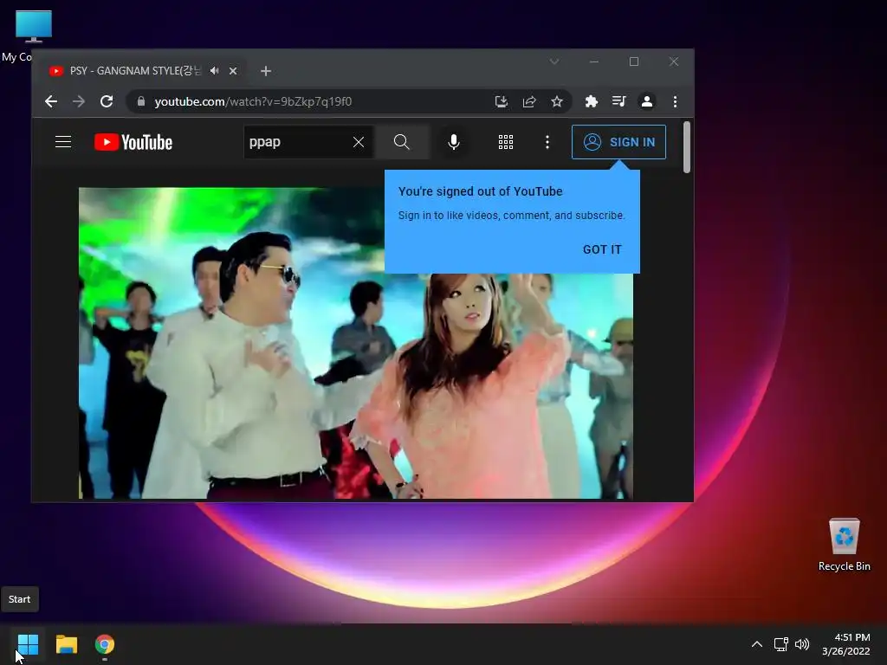Open YouTube settings three-dot menu
Viewport: 887px width, 665px height.
547,142
